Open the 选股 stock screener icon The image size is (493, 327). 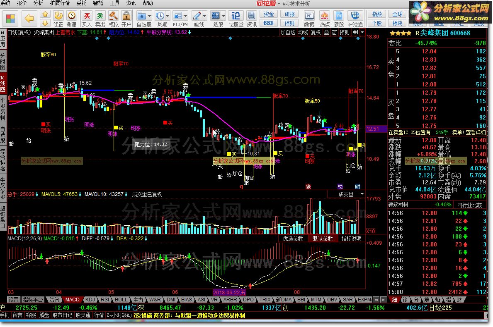point(216,19)
